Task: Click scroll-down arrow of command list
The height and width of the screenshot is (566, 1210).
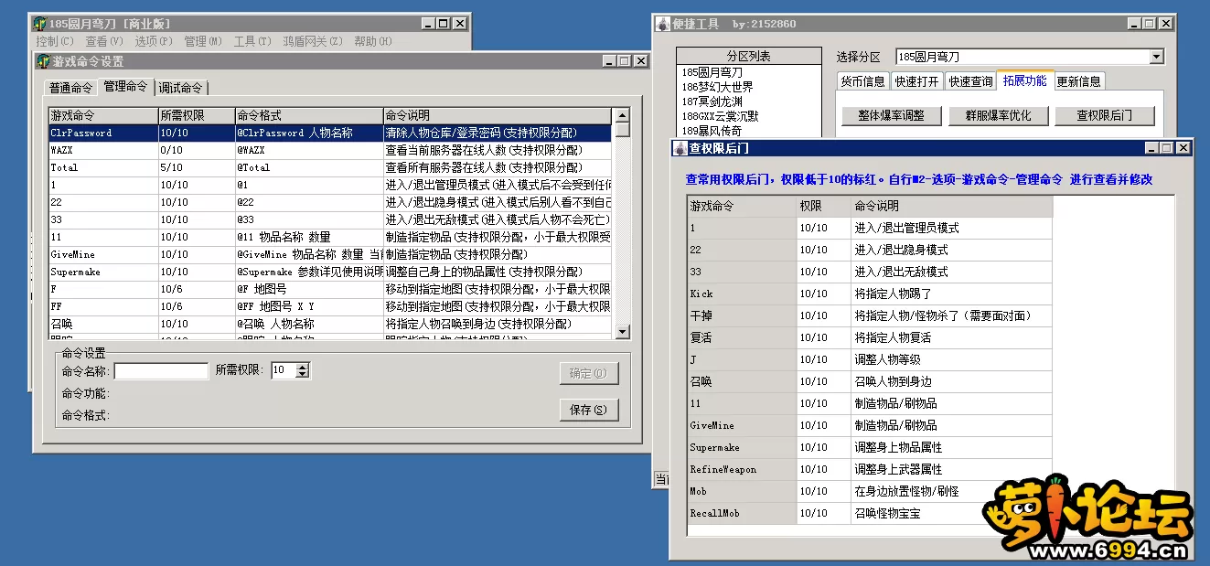Action: [622, 331]
